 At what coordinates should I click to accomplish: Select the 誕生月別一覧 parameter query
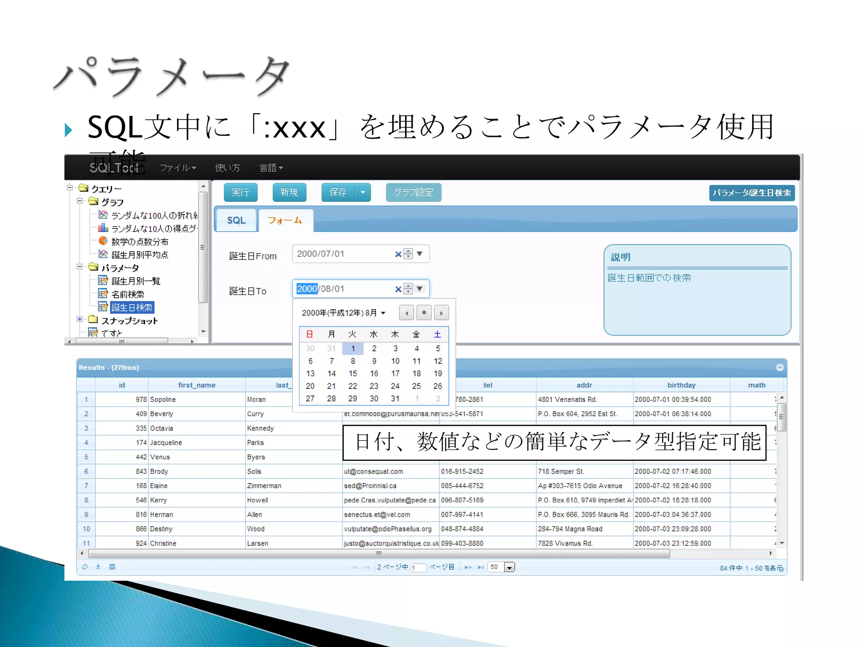coord(129,281)
